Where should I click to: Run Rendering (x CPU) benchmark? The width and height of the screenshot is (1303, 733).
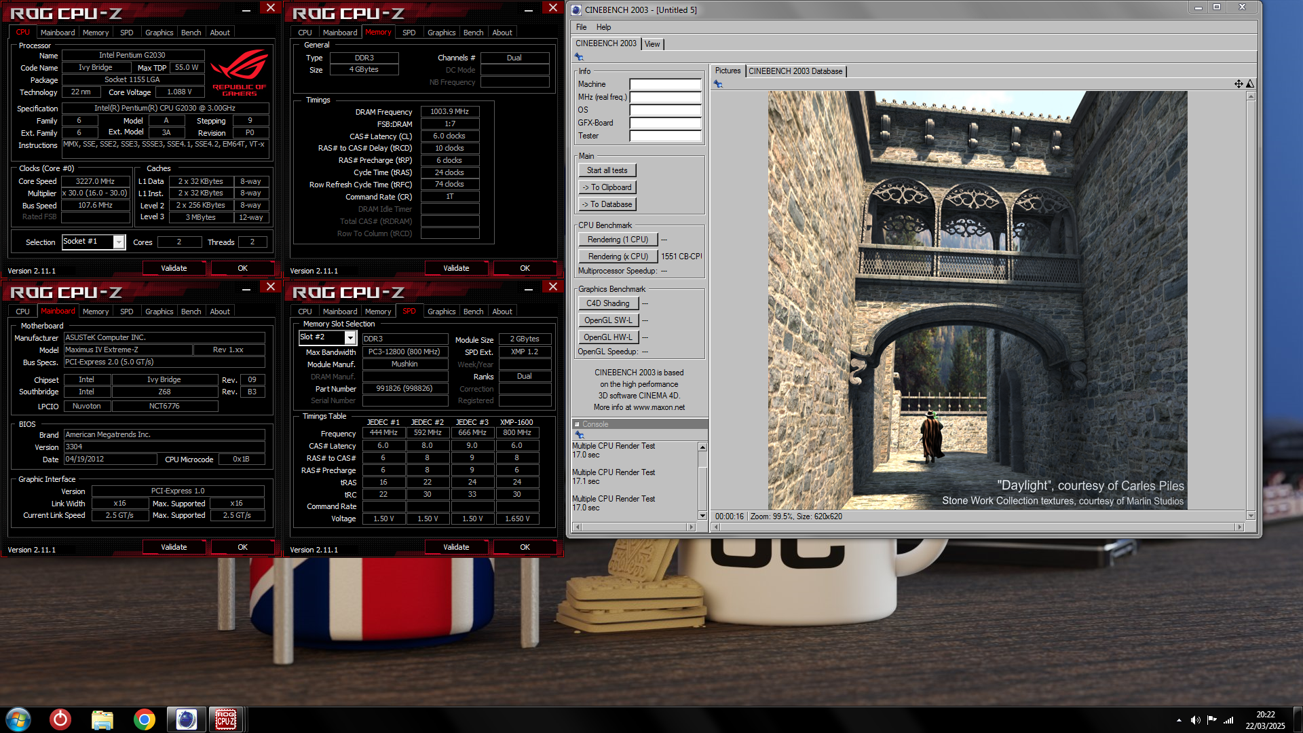tap(618, 257)
